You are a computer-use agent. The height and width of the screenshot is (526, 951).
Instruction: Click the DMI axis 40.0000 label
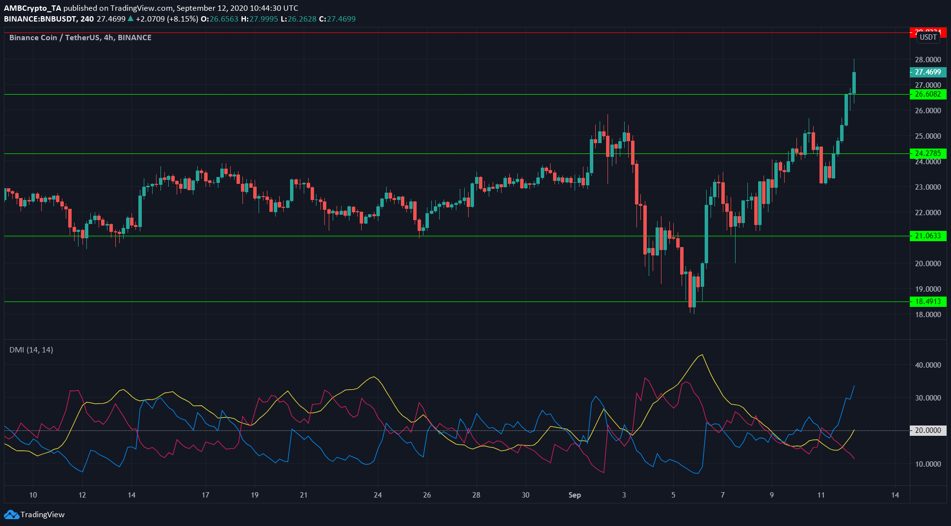pos(928,365)
